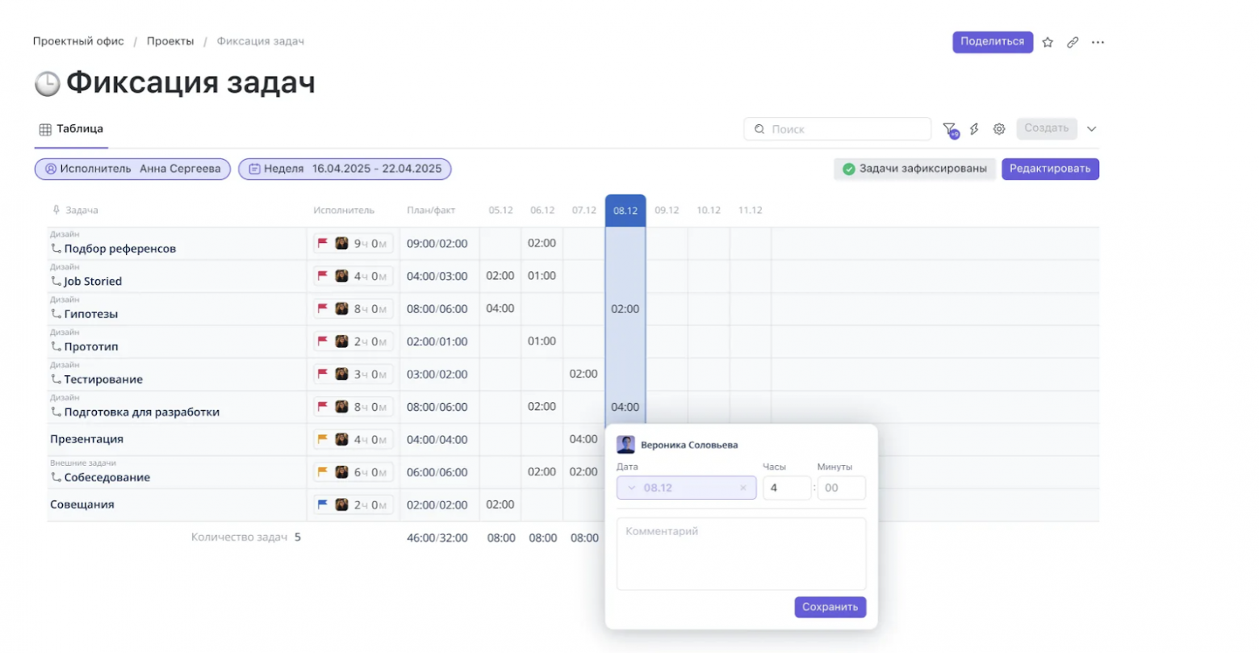This screenshot has width=1259, height=653.
Task: Expand the Создать button dropdown arrow
Action: click(1093, 128)
